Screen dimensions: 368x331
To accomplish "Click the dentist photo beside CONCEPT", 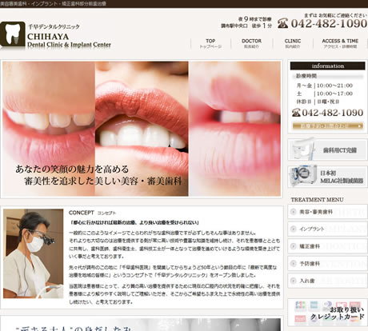I will click(34, 253).
